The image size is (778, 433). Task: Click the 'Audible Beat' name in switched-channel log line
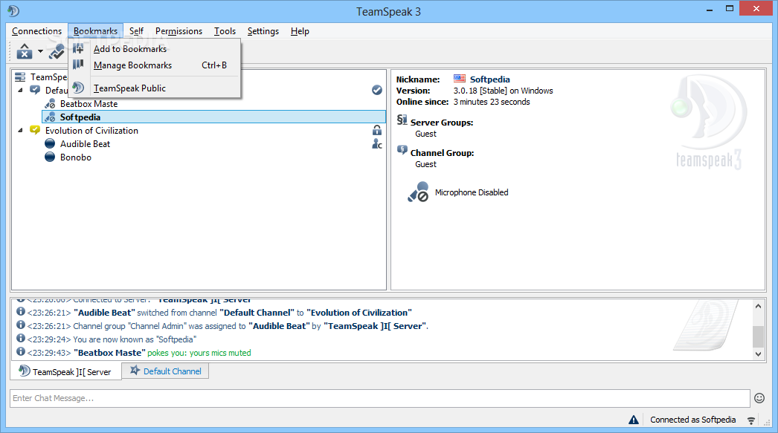coord(104,313)
